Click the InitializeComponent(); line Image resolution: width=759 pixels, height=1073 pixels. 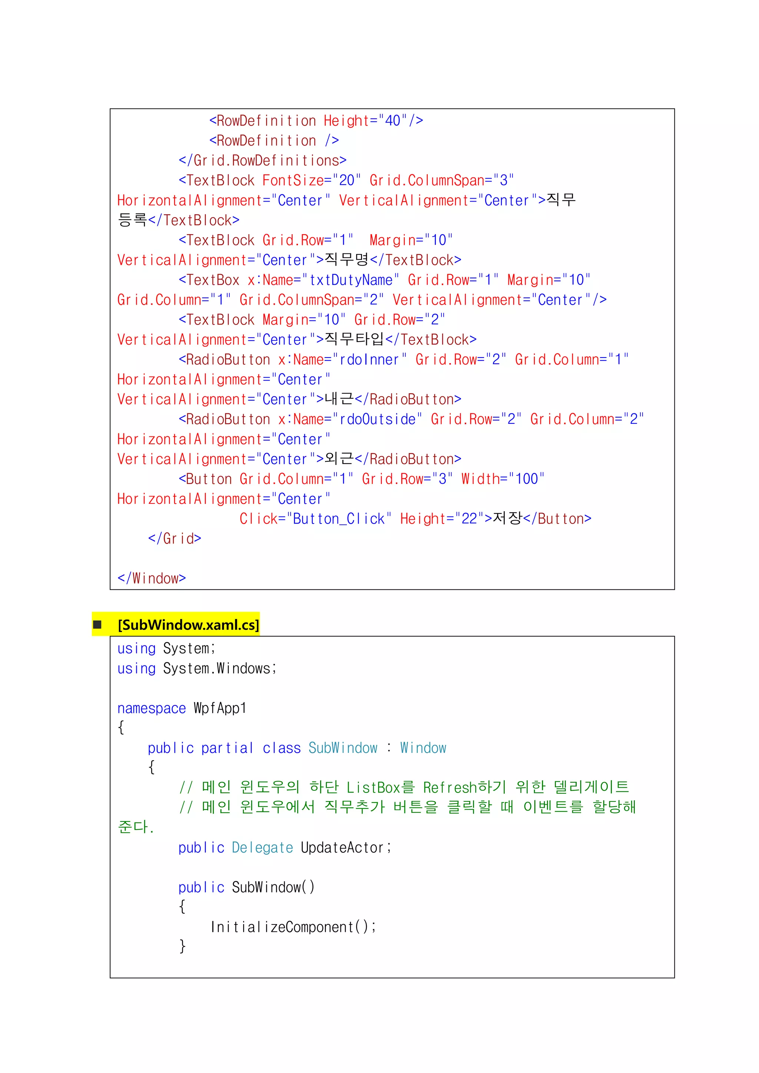tap(293, 927)
